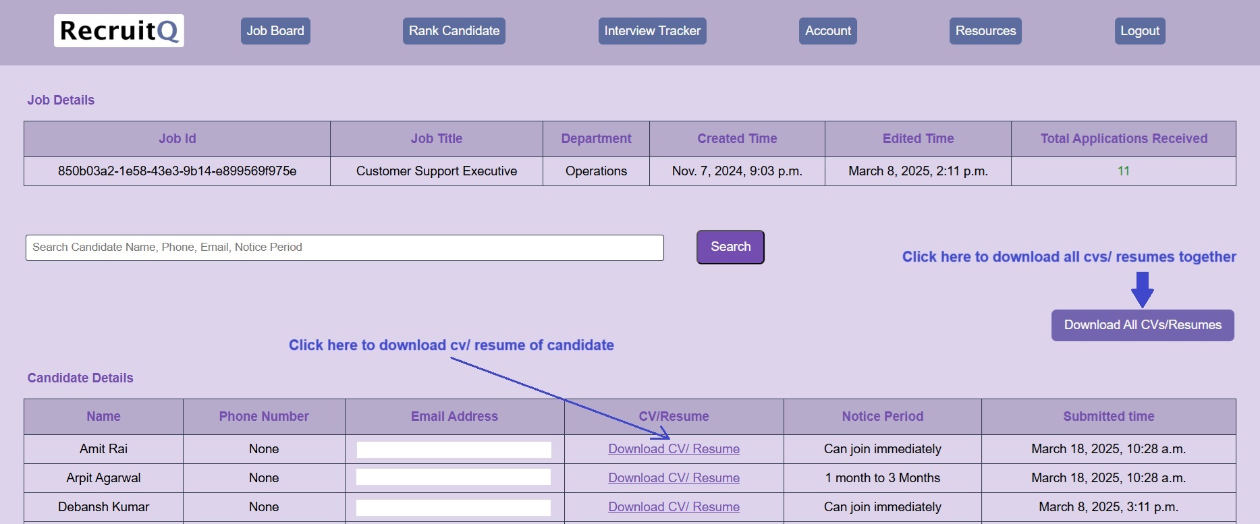This screenshot has width=1260, height=524.
Task: Click candidate name Debansh Kumar
Action: tap(103, 507)
